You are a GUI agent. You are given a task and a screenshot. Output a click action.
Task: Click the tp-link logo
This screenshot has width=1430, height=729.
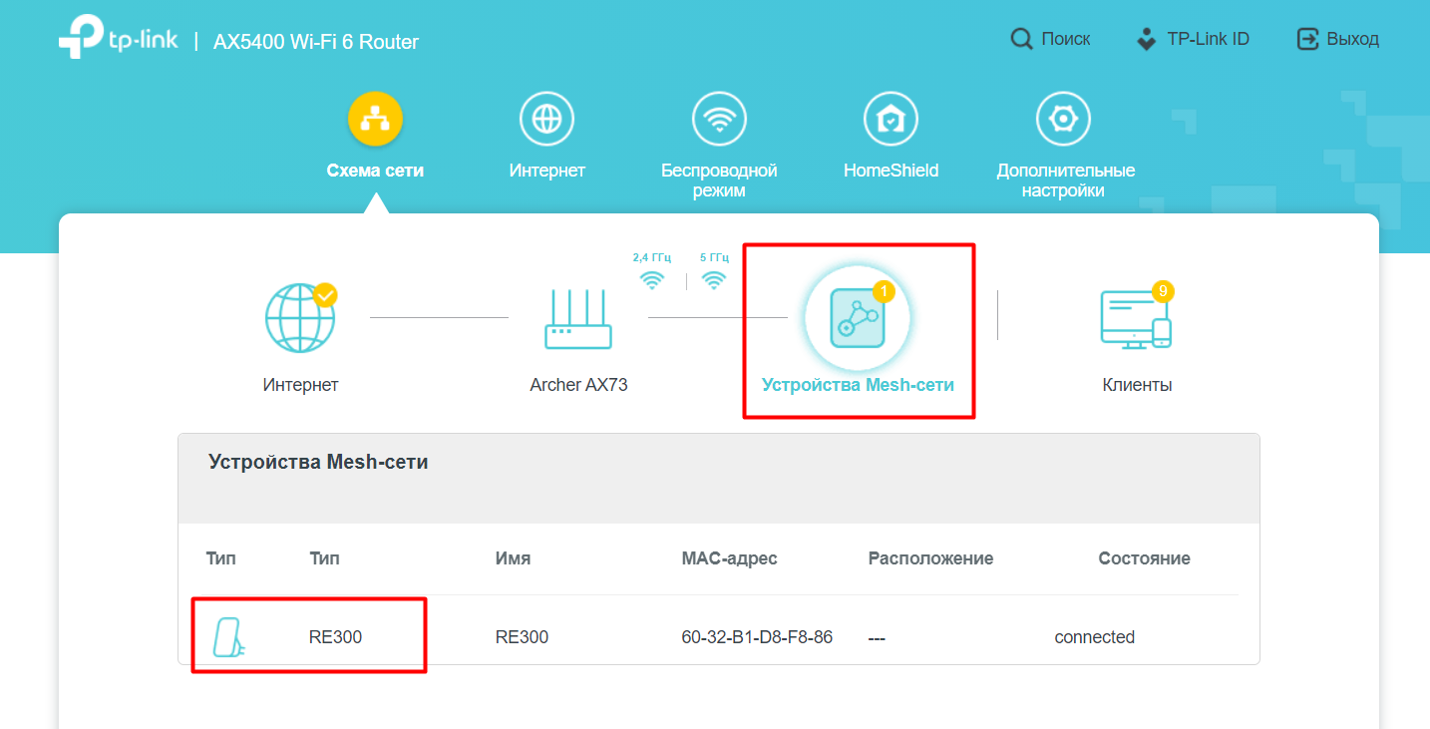point(119,38)
